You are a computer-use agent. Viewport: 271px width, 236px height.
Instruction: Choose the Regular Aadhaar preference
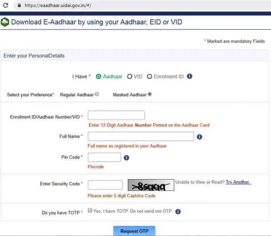pos(97,94)
